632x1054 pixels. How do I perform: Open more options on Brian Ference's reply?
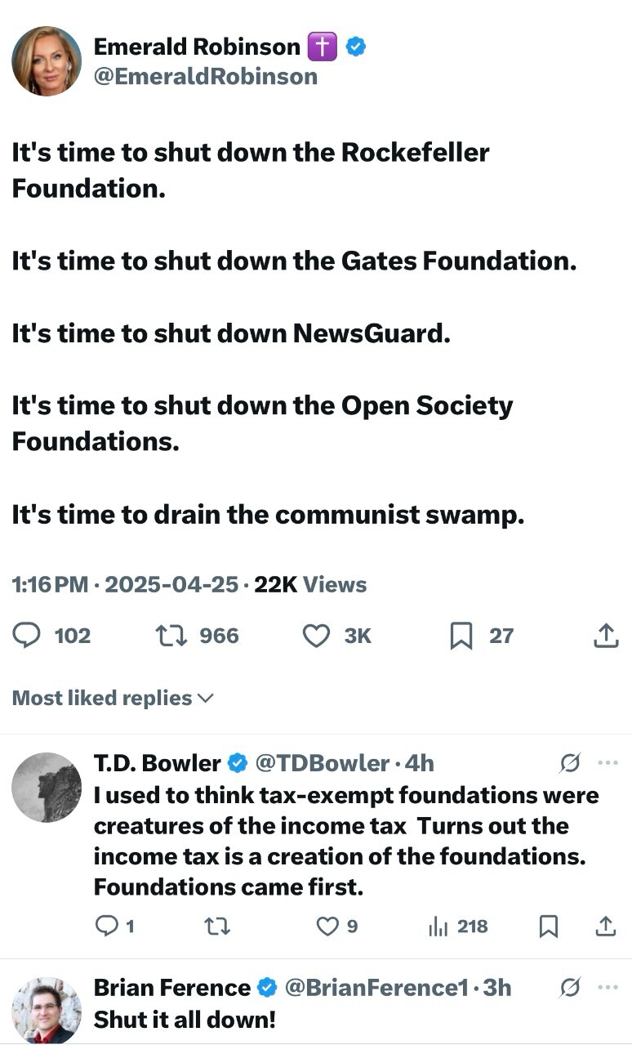click(x=607, y=987)
